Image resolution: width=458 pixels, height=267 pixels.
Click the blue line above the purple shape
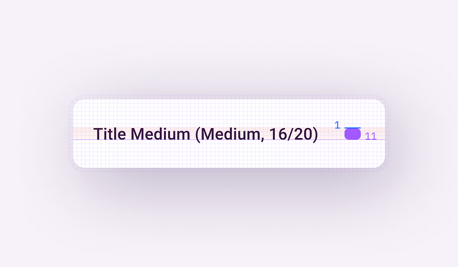click(x=353, y=128)
